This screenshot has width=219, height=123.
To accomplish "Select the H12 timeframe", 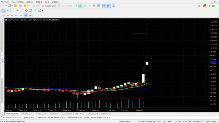I will pos(17,15).
